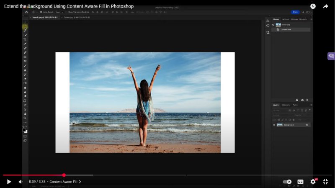Toggle closed captions on the video
Screen dimensions: 335x188
[x=300, y=182]
